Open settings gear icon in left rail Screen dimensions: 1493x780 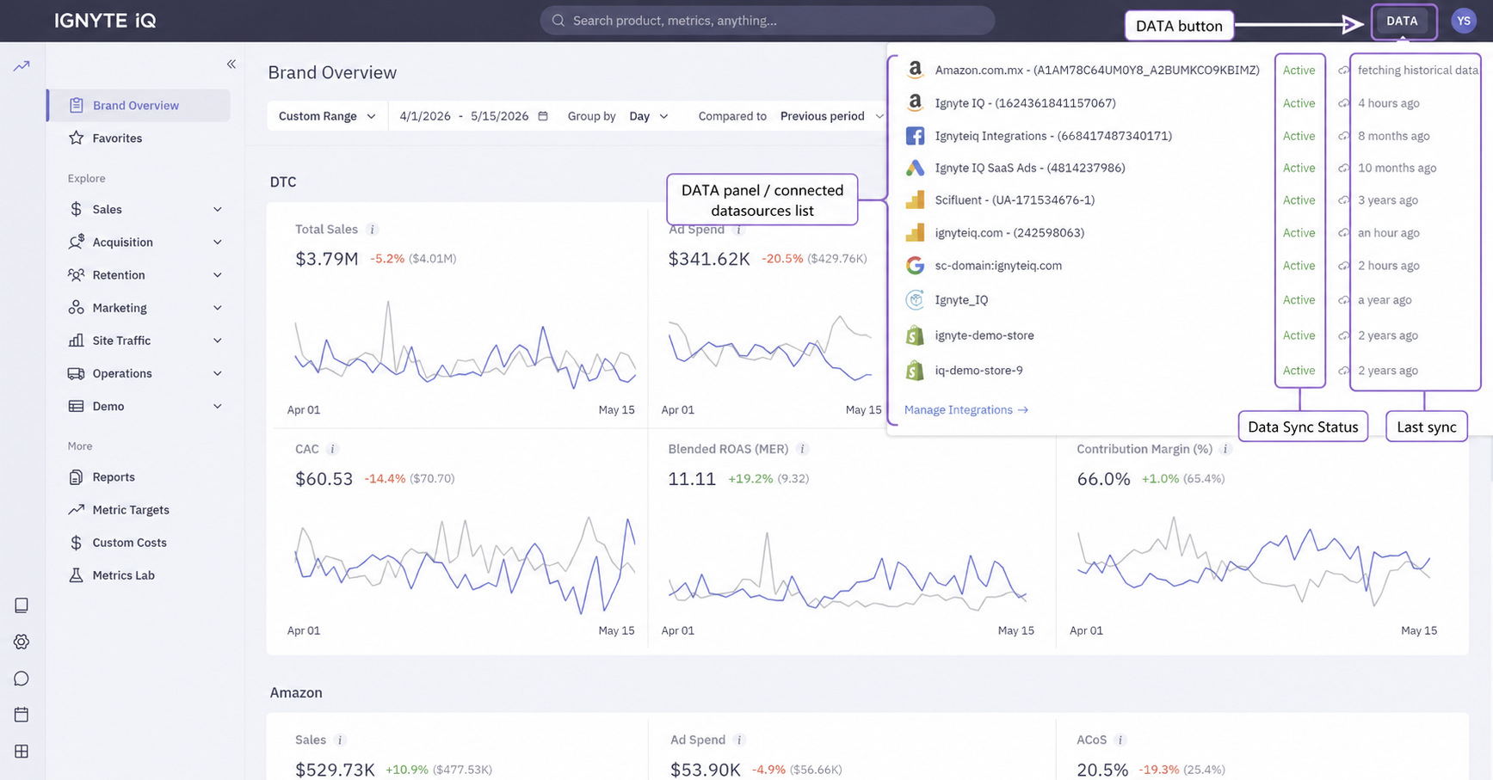click(x=22, y=642)
